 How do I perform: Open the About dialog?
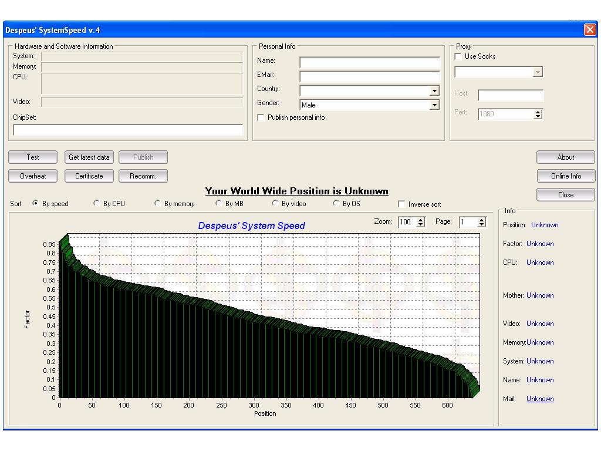tap(565, 157)
